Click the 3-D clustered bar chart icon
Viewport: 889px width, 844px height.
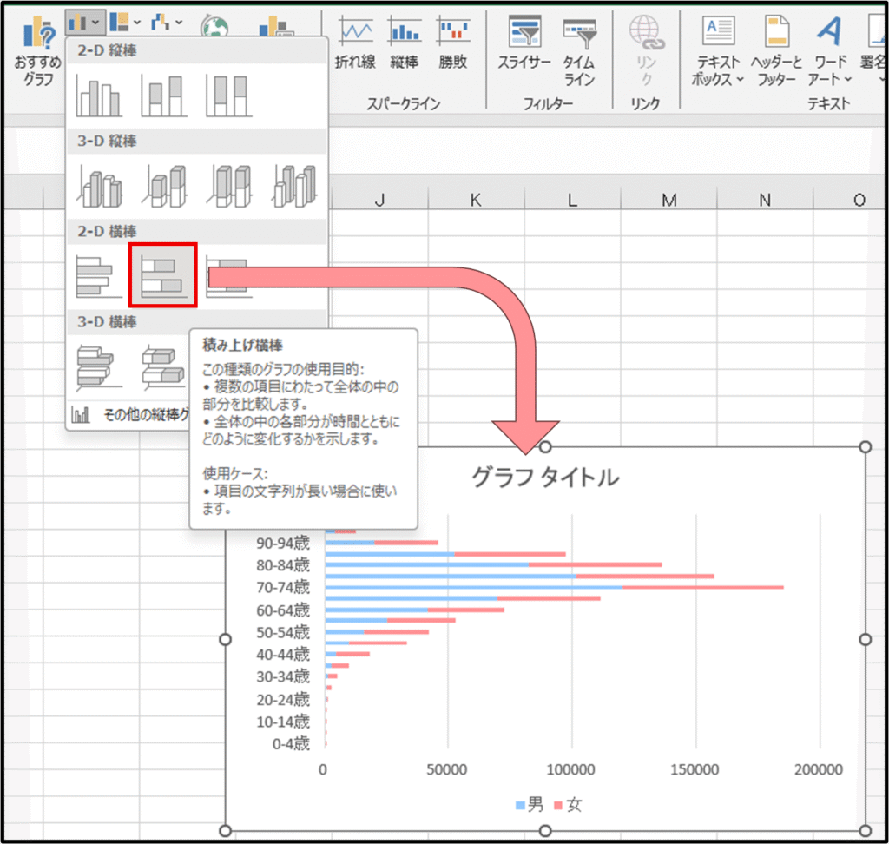(x=97, y=366)
